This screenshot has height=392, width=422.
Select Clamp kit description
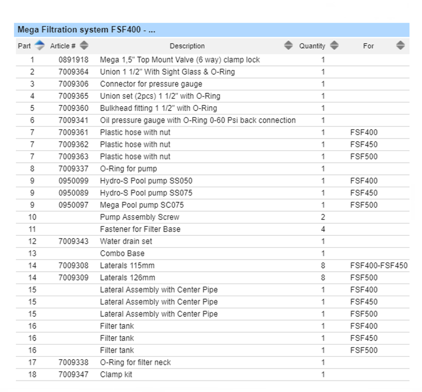pos(116,374)
